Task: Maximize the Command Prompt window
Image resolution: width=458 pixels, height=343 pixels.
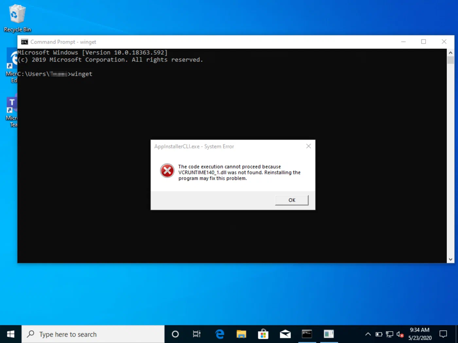Action: click(424, 41)
